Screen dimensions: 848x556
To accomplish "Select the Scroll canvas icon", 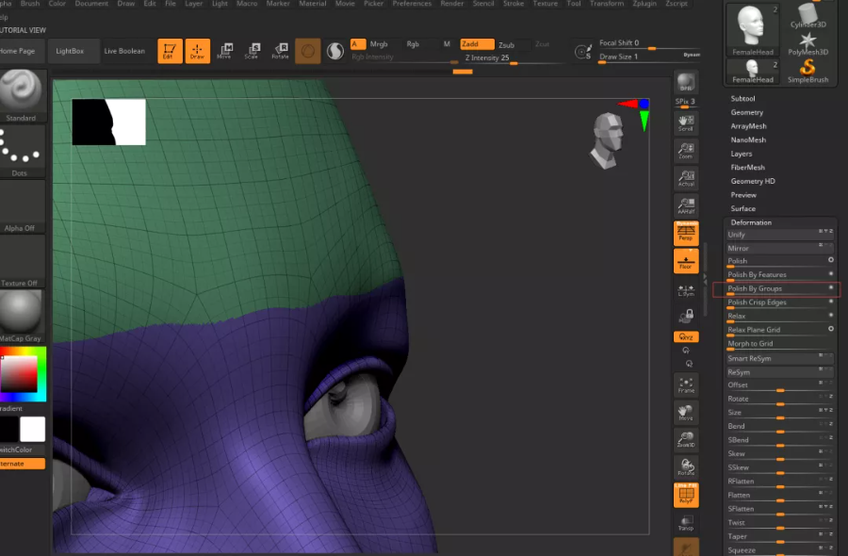I will pos(686,123).
